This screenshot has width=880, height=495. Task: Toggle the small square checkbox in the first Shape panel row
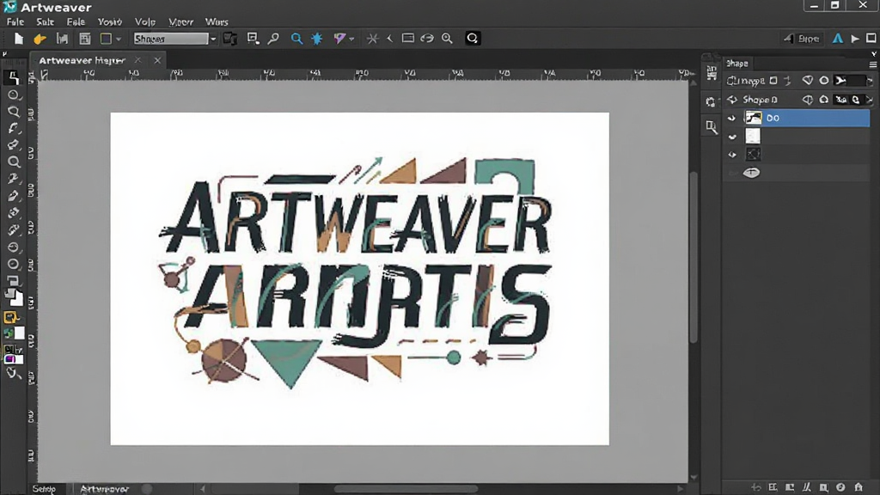pos(773,81)
